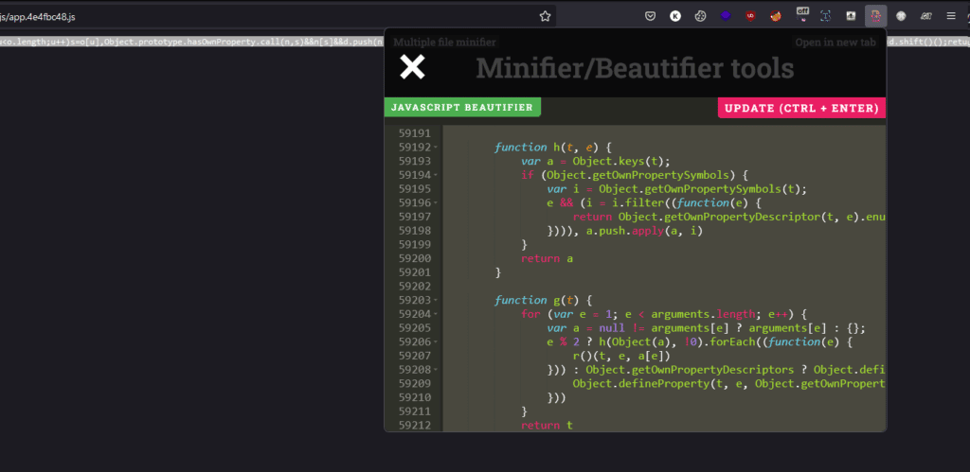Image resolution: width=970 pixels, height=472 pixels.
Task: Close the Minifier/Beautifier popup with the X
Action: pyautogui.click(x=412, y=66)
